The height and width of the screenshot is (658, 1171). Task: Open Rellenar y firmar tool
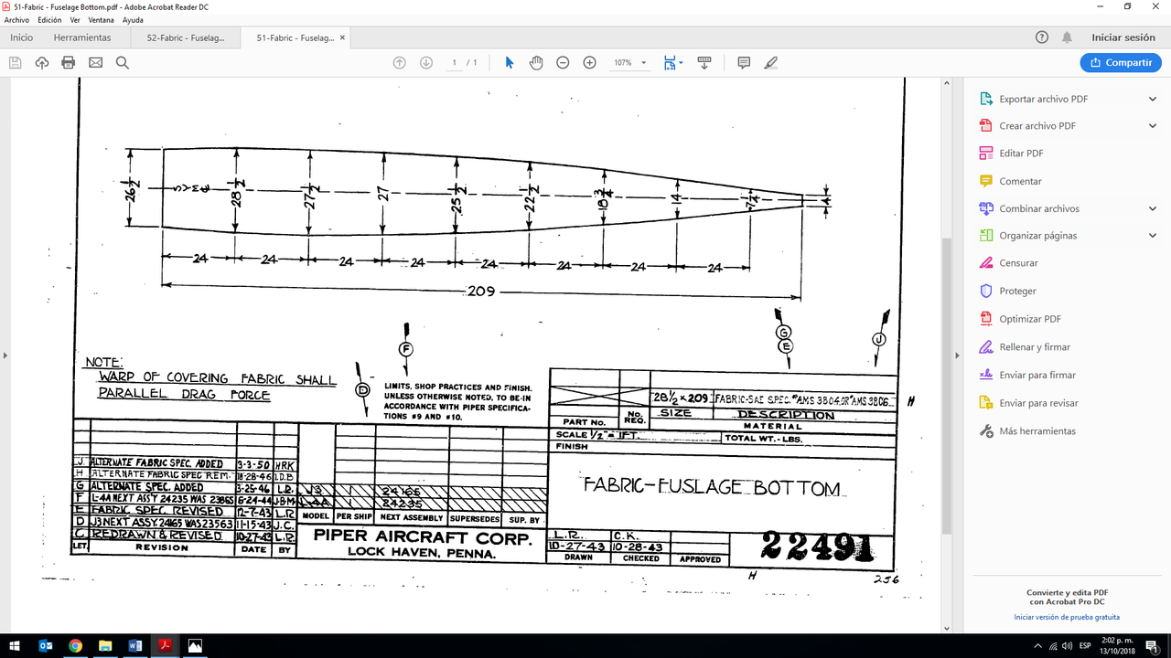click(1035, 346)
